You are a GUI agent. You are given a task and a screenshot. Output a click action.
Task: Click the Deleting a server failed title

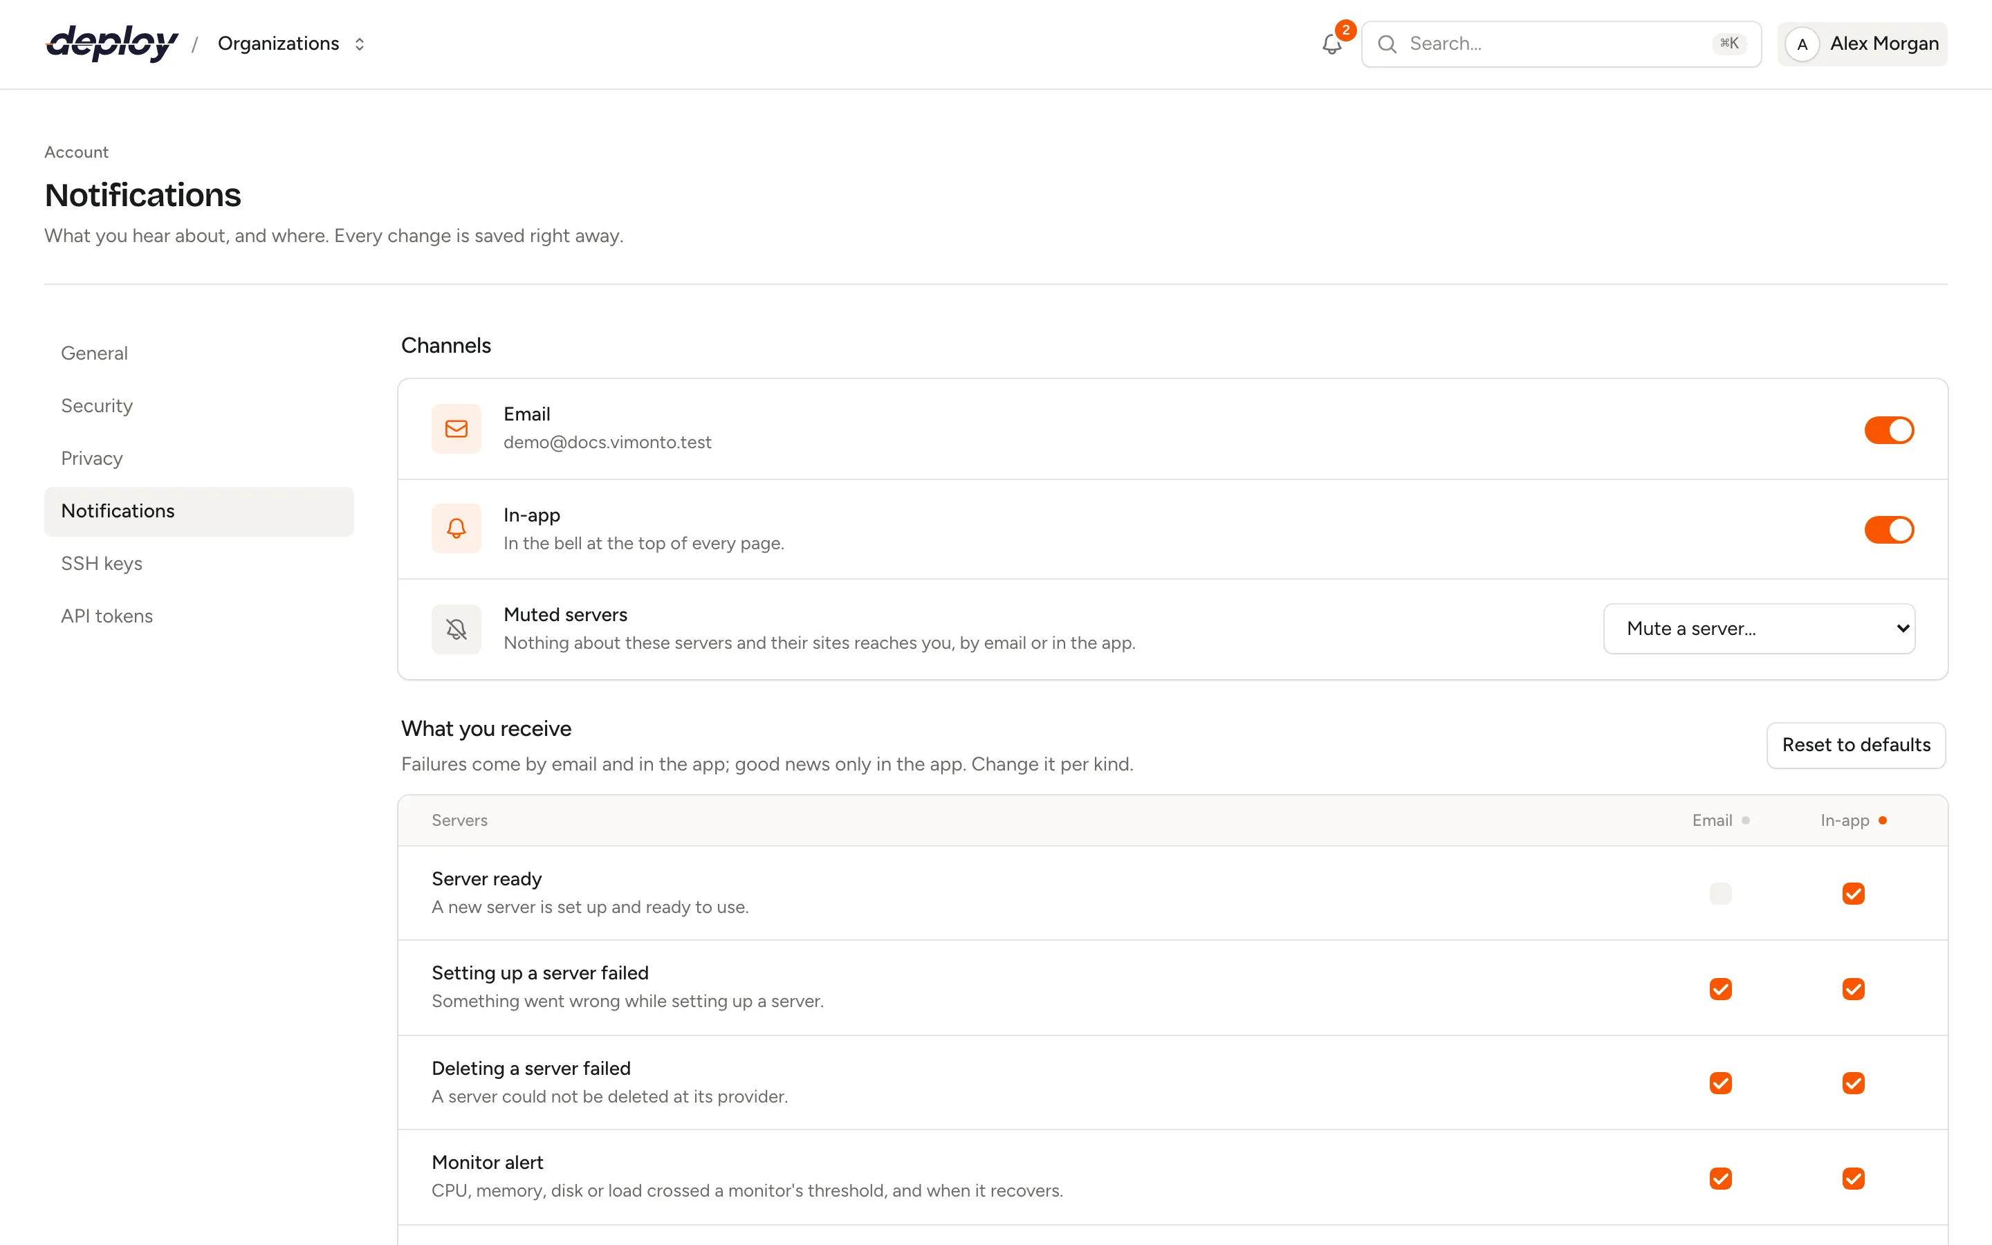(x=531, y=1069)
